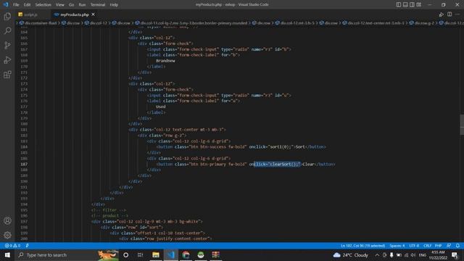The image size is (464, 261).
Task: Click the 24°C Cloudy weather widget
Action: coord(351,254)
